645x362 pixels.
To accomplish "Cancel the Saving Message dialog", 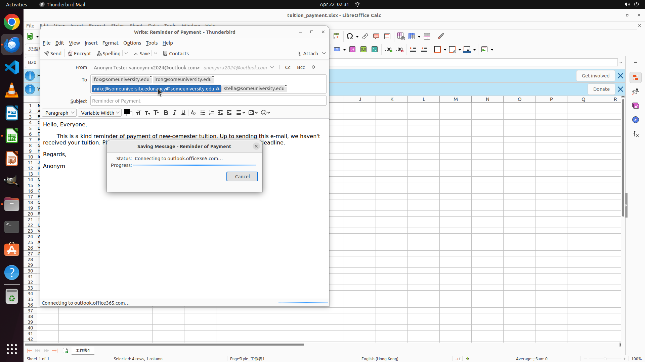I will 242,177.
